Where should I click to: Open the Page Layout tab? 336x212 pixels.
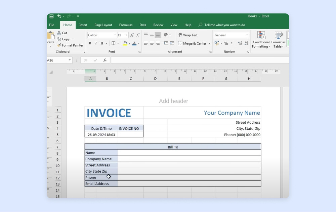(103, 25)
